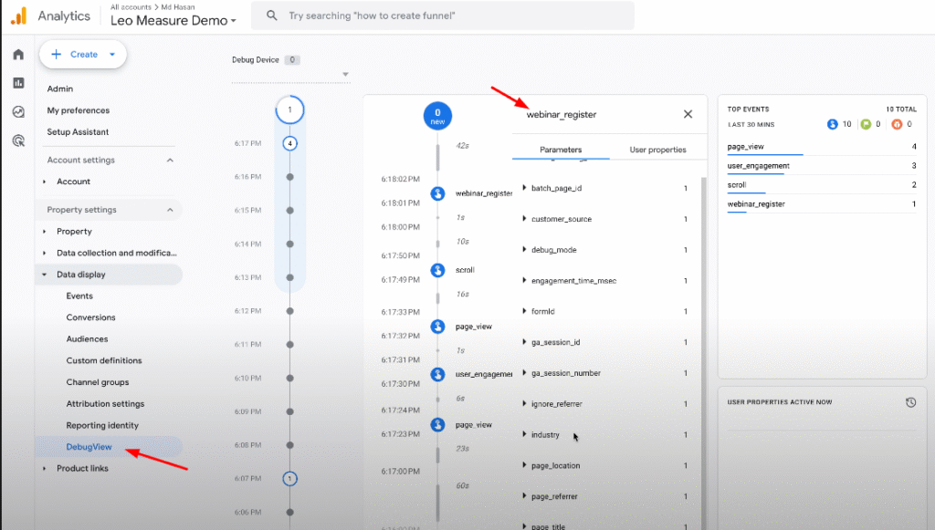Expand the industry parameter

pyautogui.click(x=524, y=434)
